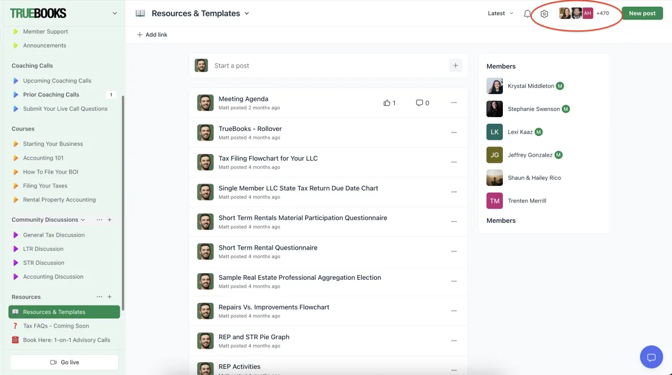Screen dimensions: 672x375
Task: Click Trenten Merrill TM avatar
Action: (x=494, y=201)
